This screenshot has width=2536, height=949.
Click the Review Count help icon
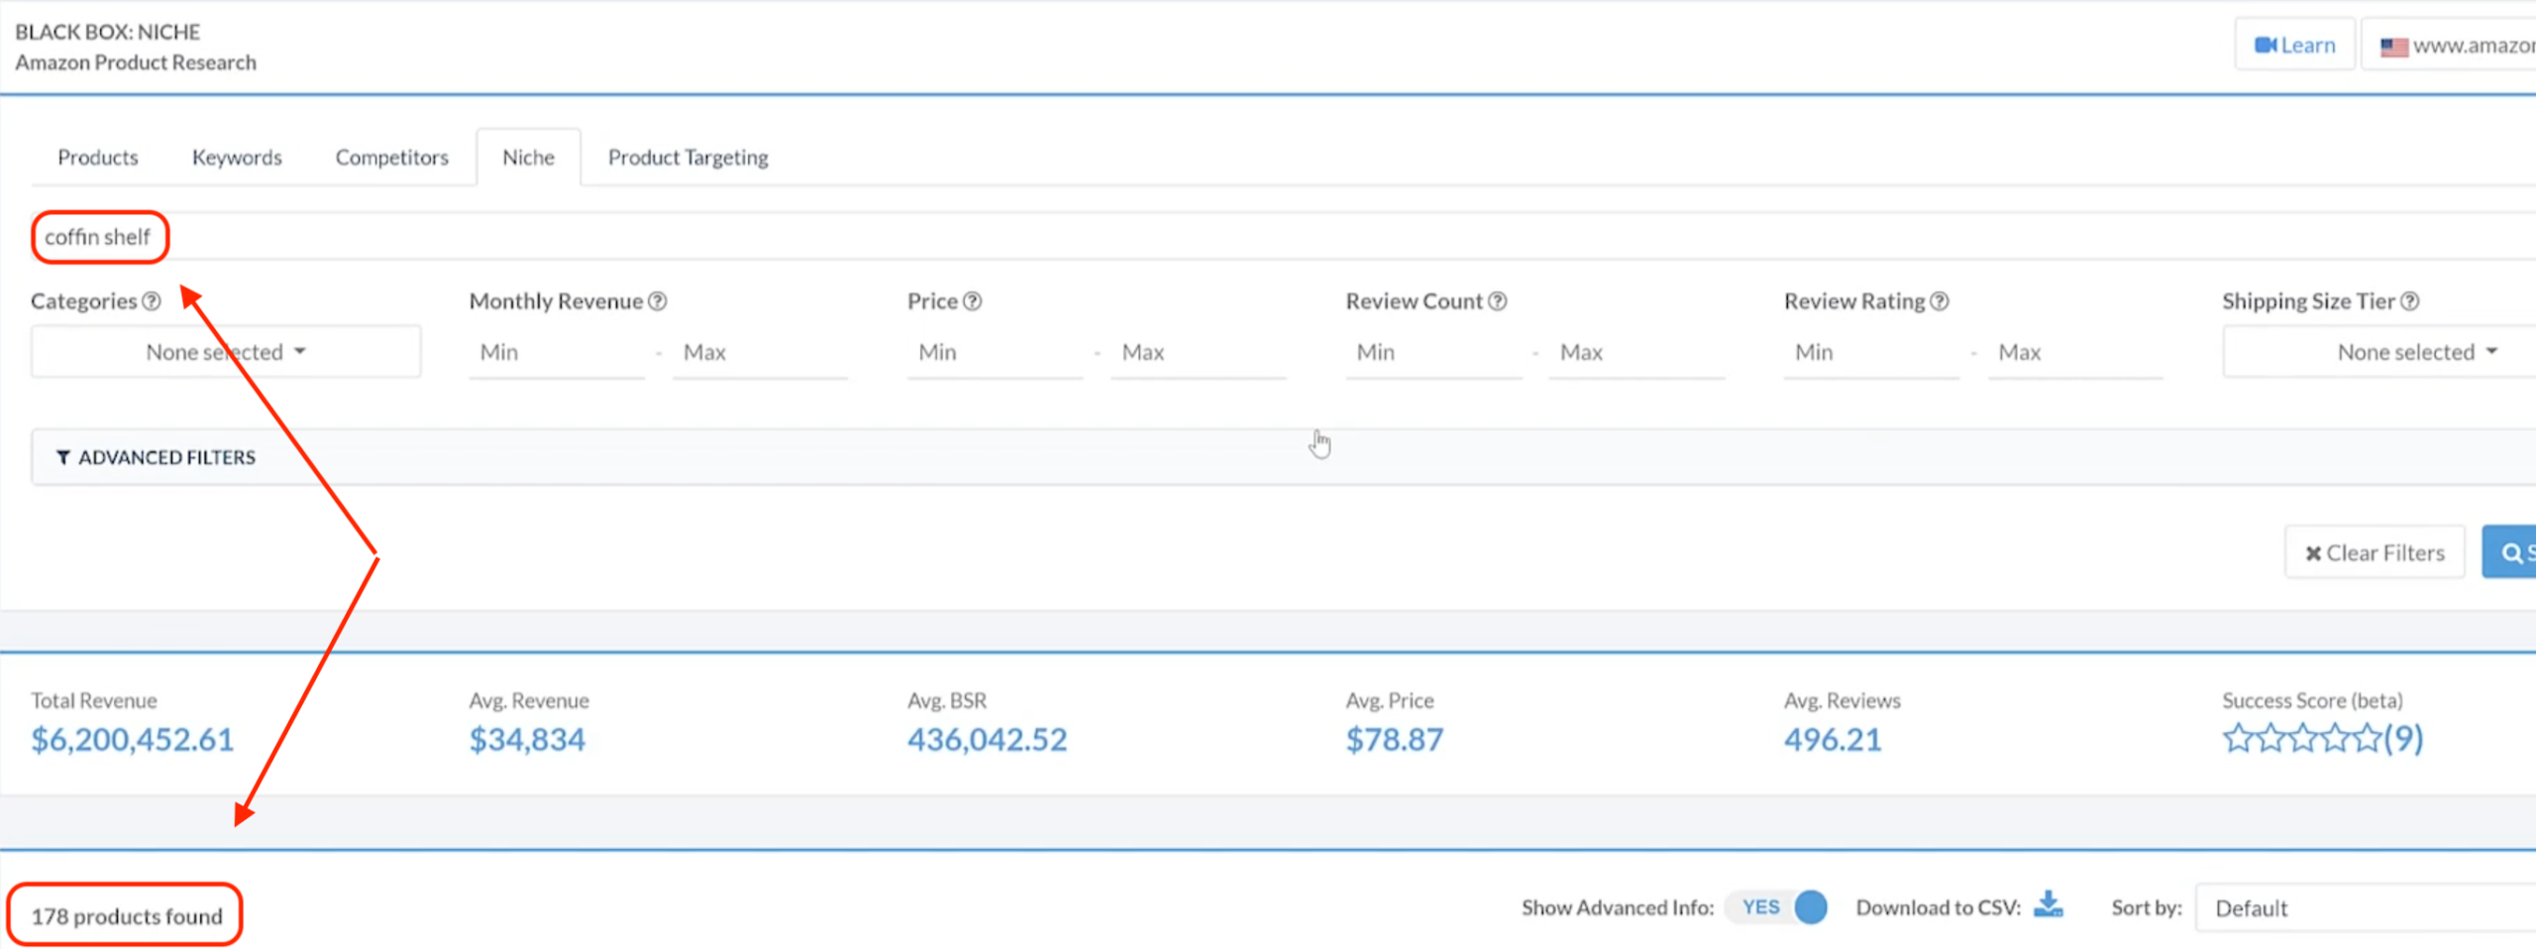coord(1498,301)
